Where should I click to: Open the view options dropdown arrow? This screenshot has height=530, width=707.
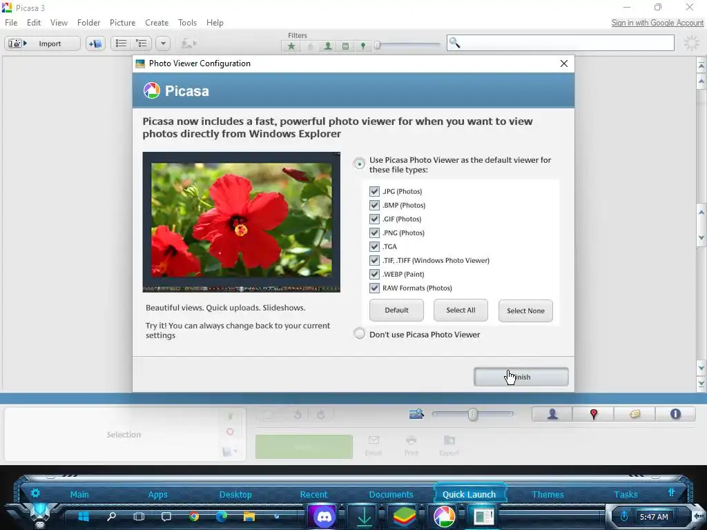pos(163,43)
